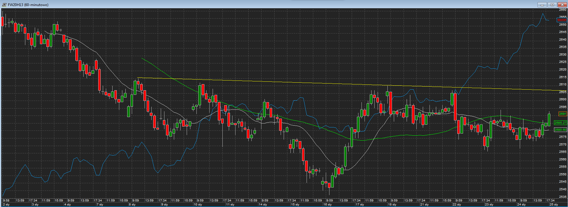This screenshot has height=207, width=568.
Task: Select the 18 sty date marker
Action: tap(392, 205)
